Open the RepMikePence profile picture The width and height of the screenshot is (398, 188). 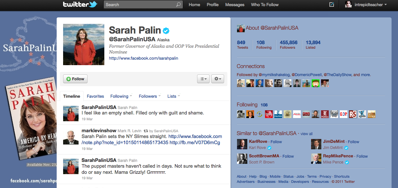click(316, 159)
